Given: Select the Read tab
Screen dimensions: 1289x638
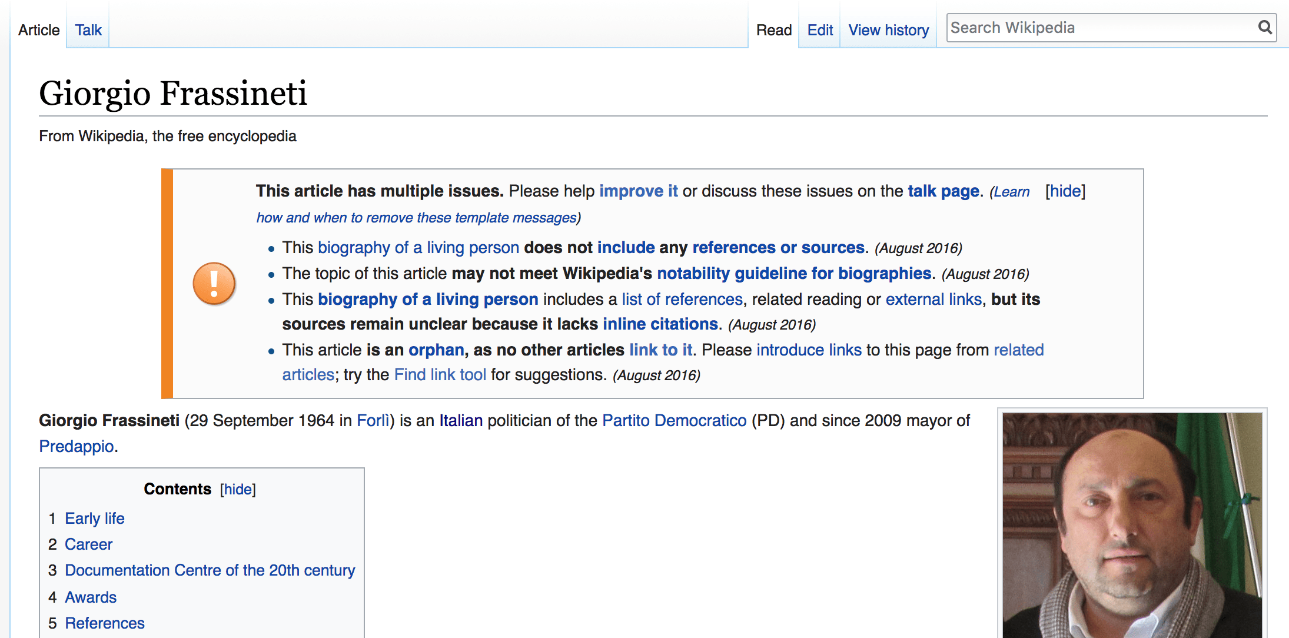Looking at the screenshot, I should coord(774,30).
